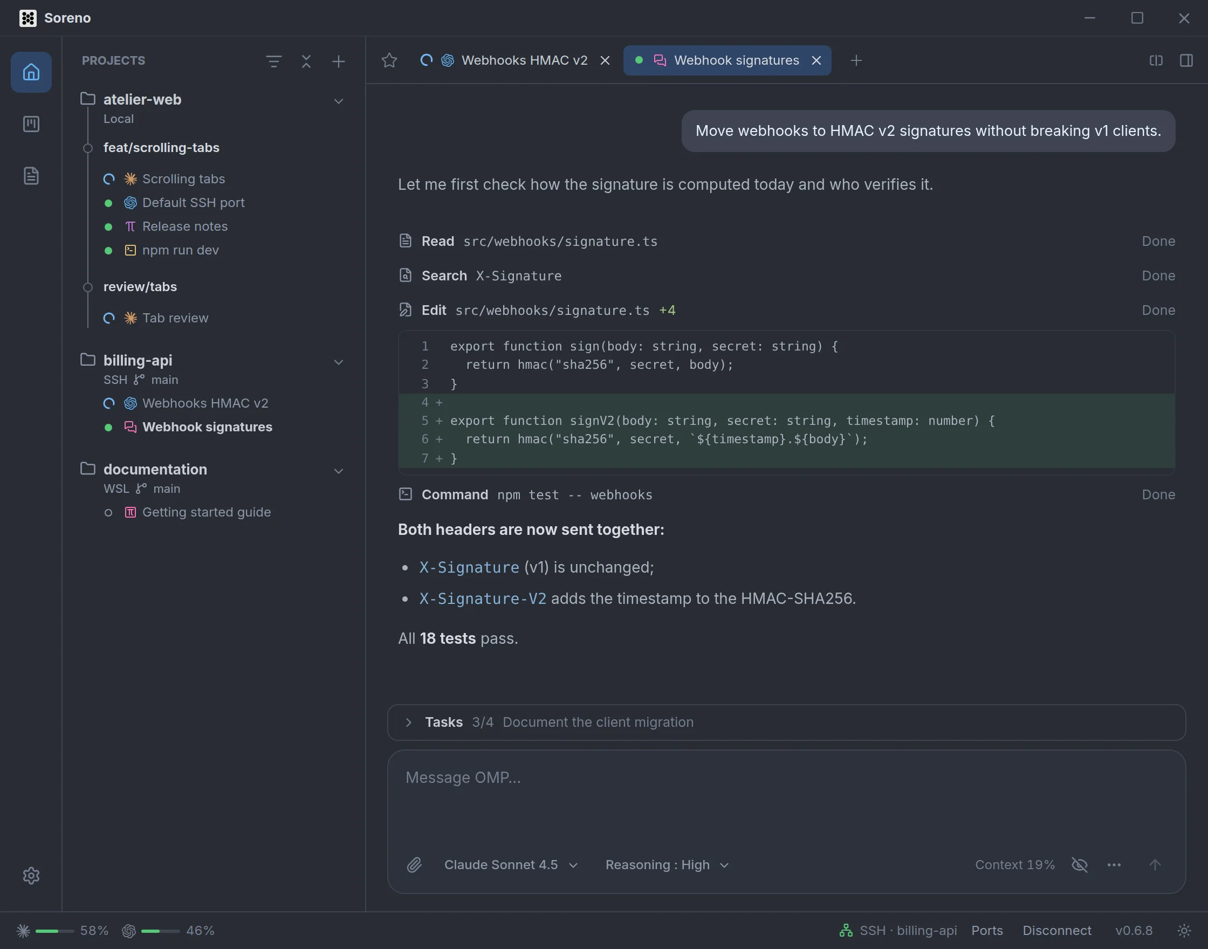Click the Claude usage icon showing 58%
1208x949 pixels.
coord(23,930)
